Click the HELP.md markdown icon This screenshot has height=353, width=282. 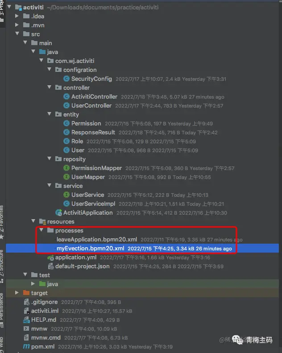(27, 320)
